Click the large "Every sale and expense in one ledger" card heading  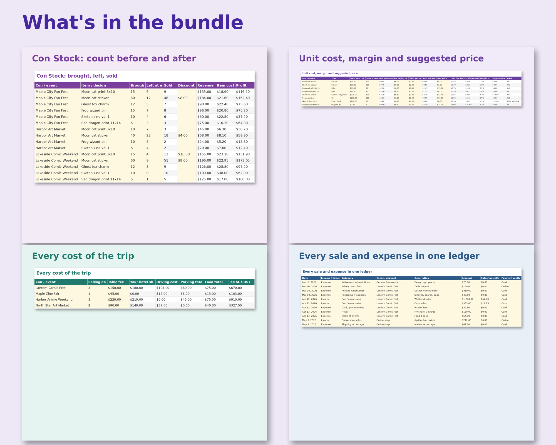(x=389, y=256)
